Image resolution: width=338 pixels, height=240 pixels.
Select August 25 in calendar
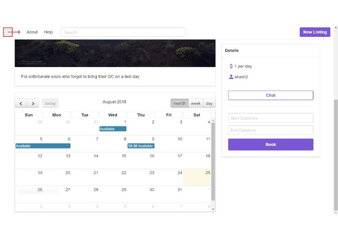[x=197, y=177]
